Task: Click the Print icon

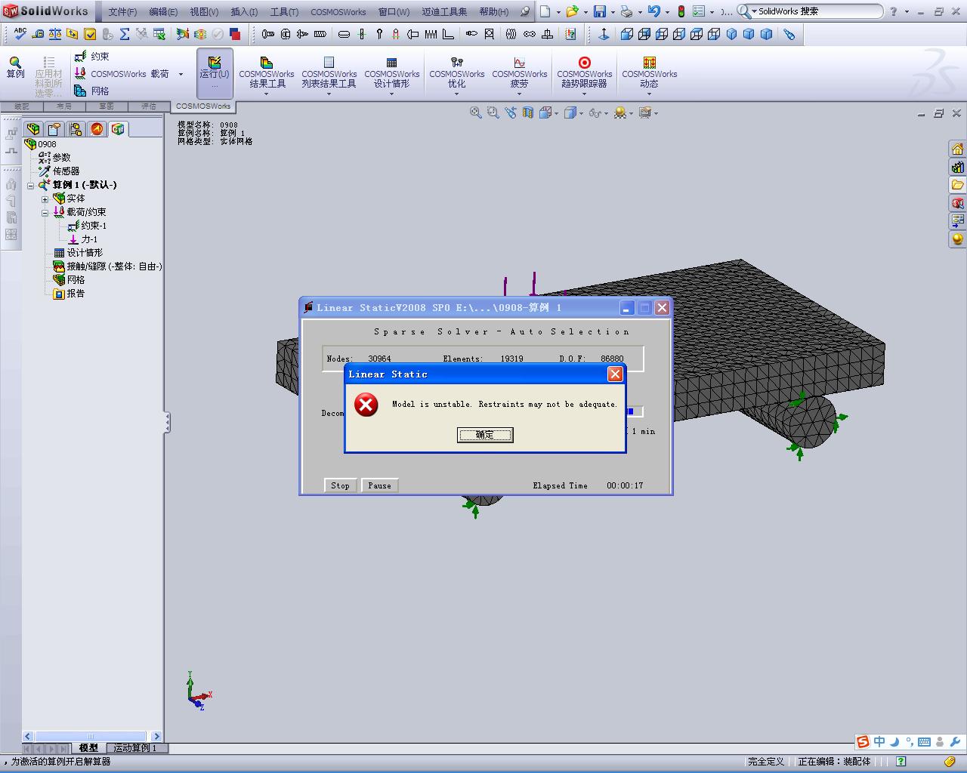Action: [626, 11]
